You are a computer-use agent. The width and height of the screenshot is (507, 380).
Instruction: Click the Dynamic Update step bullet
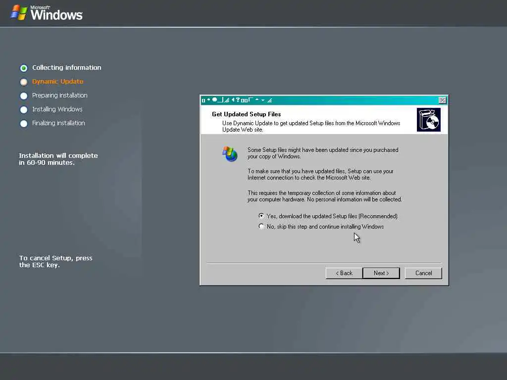[x=24, y=82]
